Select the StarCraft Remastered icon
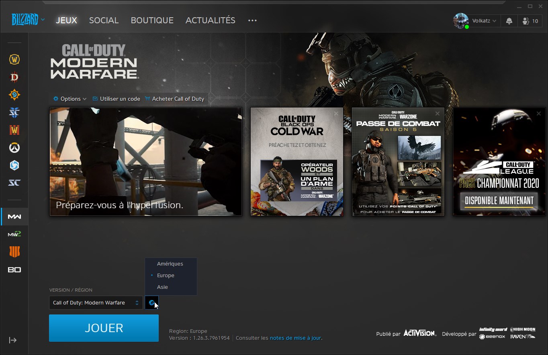Screen dimensions: 548x355 coord(14,183)
